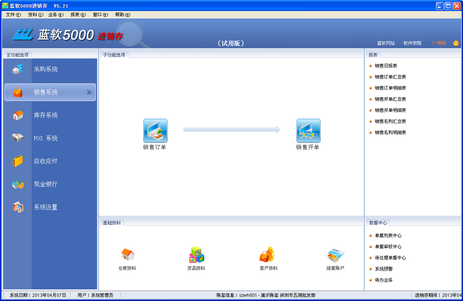Launch the 销售开单 sales billing icon
Screen dimensions: 463x301
pyautogui.click(x=308, y=131)
